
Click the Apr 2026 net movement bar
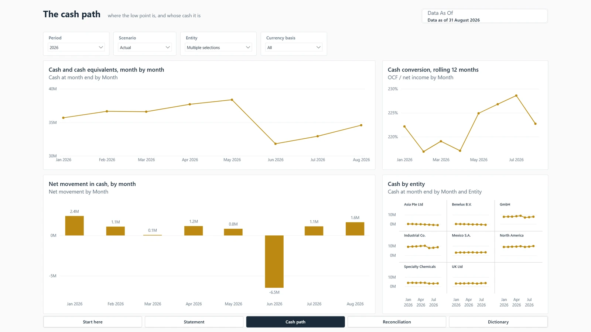(x=194, y=231)
